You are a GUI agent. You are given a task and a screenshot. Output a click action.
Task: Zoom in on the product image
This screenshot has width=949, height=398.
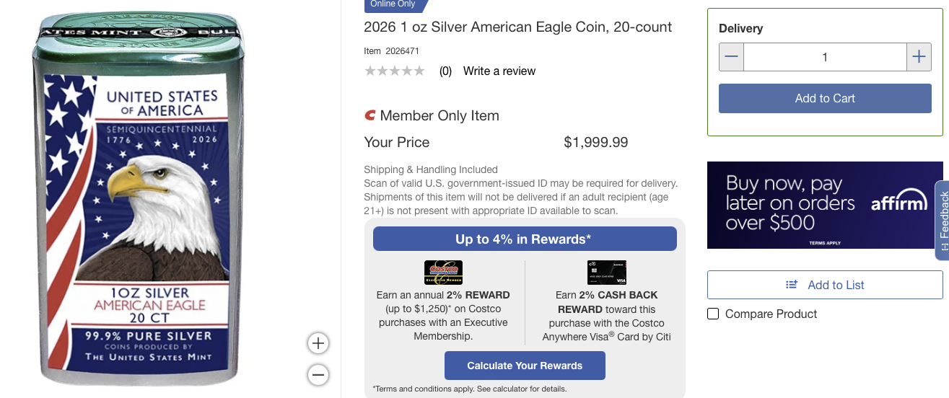[x=318, y=343]
